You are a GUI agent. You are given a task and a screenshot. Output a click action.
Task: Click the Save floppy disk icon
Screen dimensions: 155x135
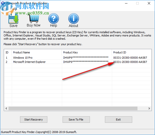coord(14,19)
